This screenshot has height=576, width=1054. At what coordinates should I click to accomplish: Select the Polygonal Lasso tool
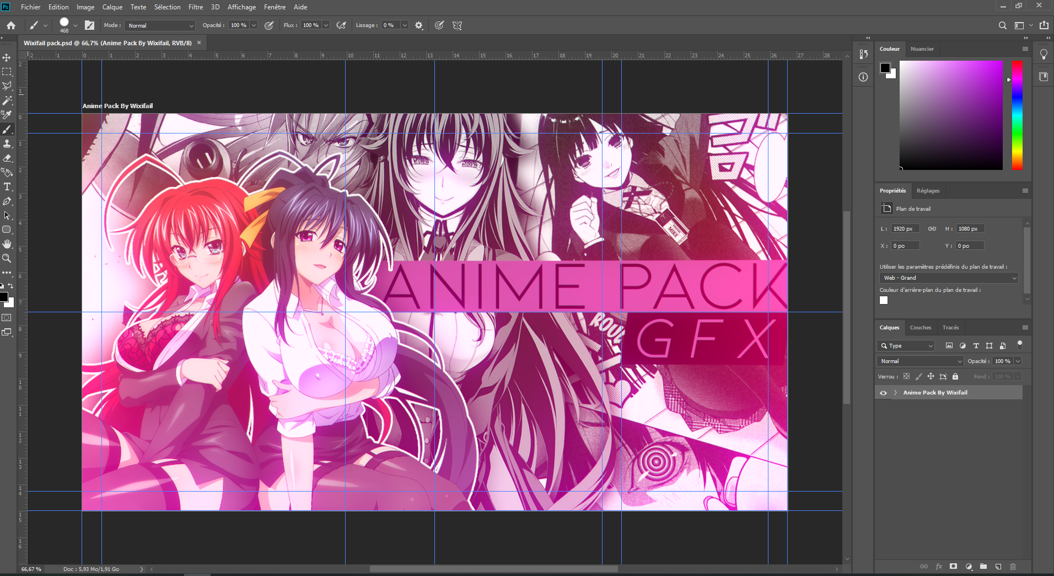pos(7,86)
